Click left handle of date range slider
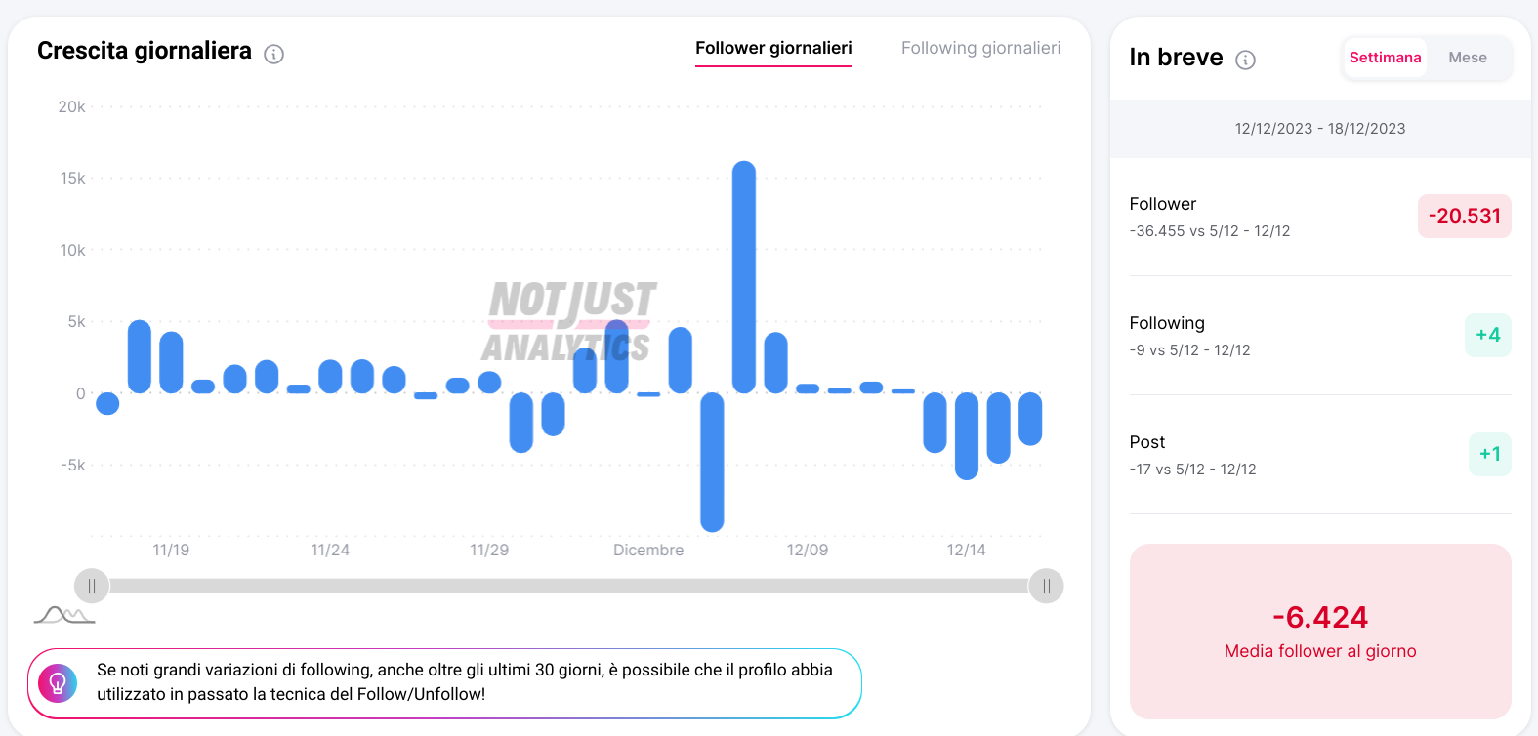Viewport: 1538px width, 736px height. [x=92, y=587]
